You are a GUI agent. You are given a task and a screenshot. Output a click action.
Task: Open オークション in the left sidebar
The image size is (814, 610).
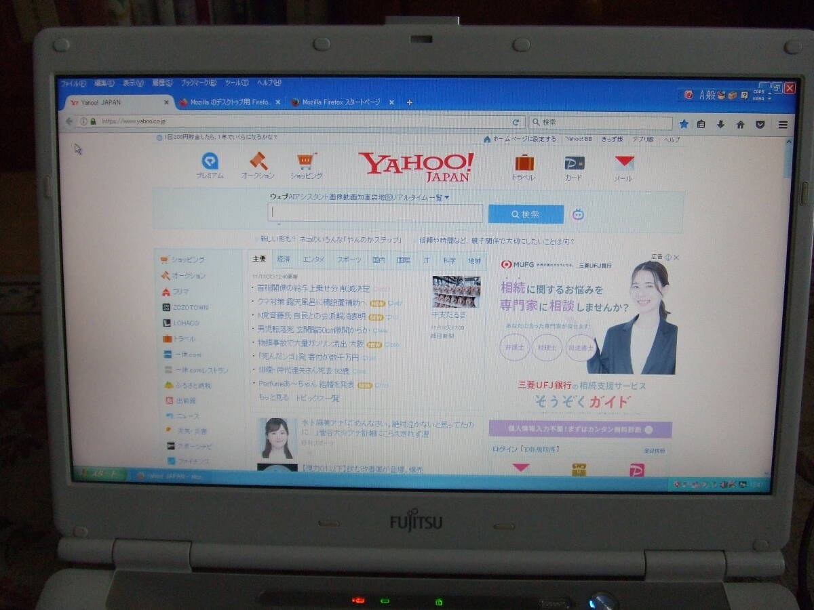[x=183, y=276]
